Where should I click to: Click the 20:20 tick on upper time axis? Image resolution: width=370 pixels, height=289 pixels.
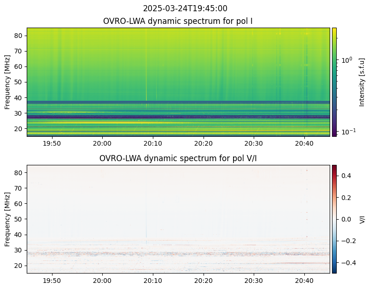click(x=204, y=143)
